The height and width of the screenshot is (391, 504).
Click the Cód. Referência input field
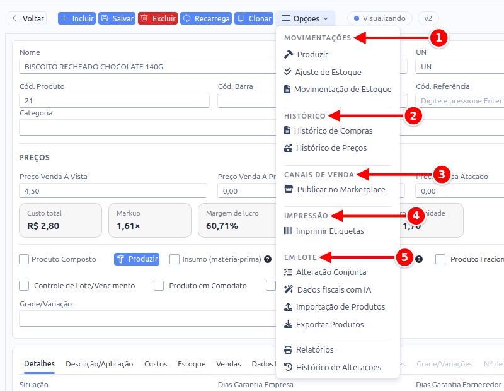tap(460, 101)
